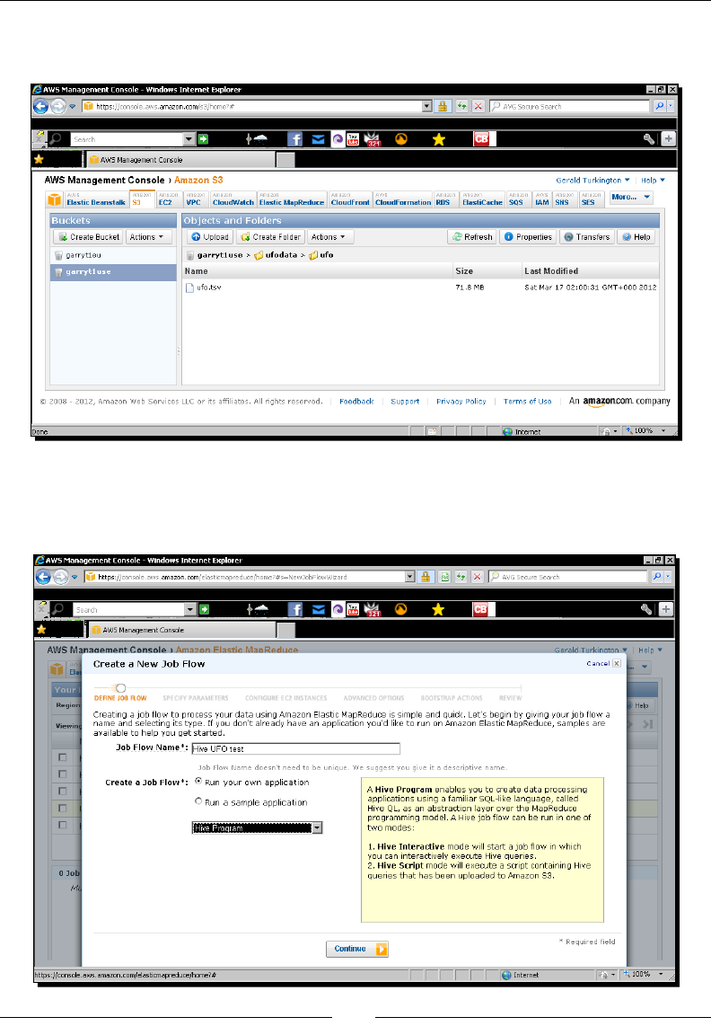Open the Help dropdown at the S3 console top right
Screen dimensions: 711x1026
[653, 180]
